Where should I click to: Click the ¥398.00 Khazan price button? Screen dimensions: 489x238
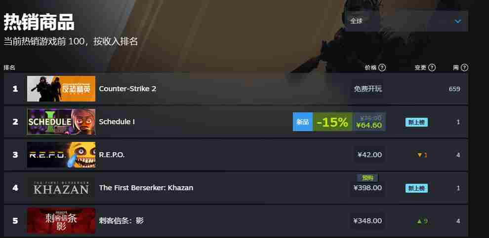pos(367,188)
